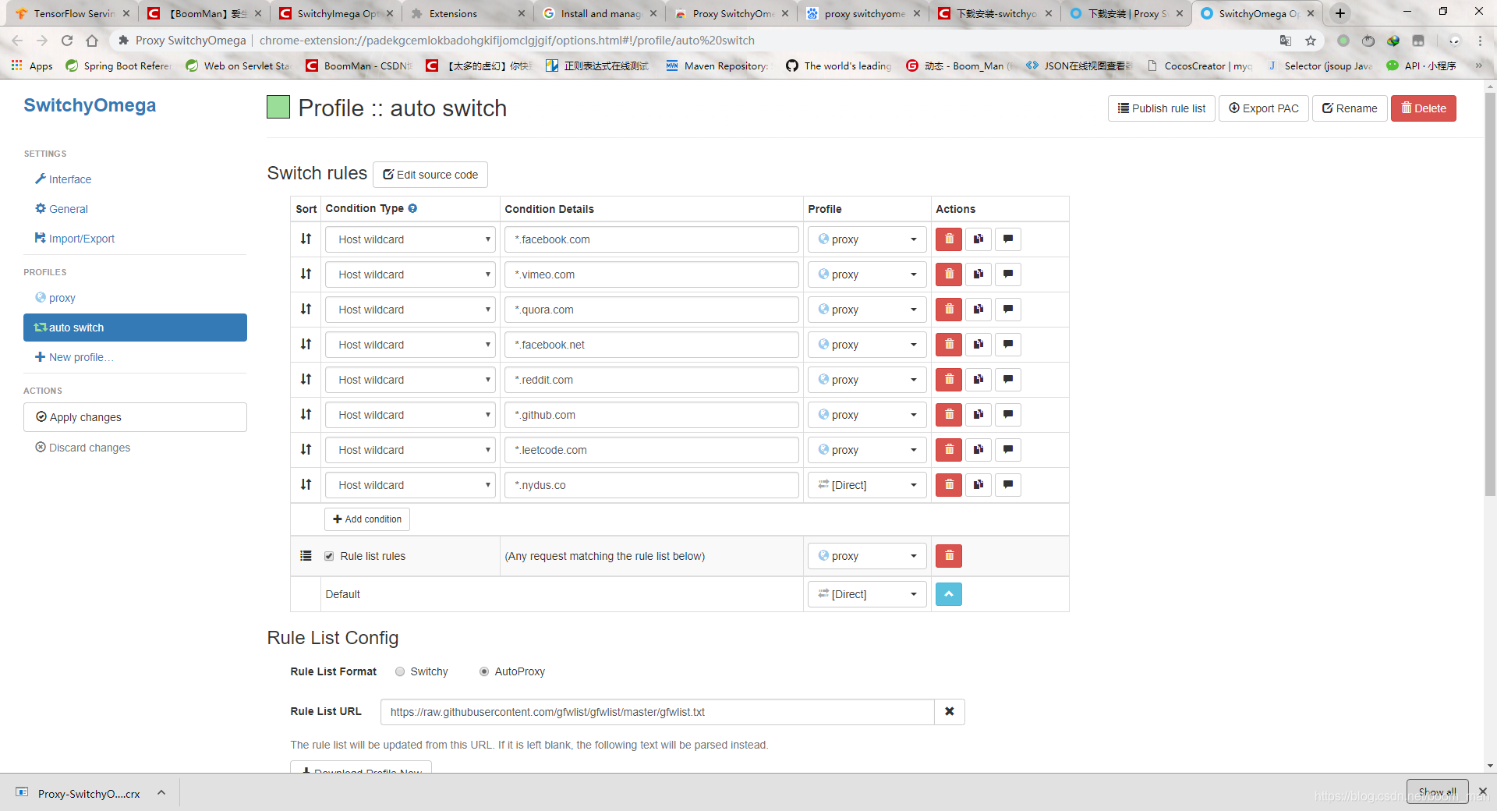
Task: Reload the browser page
Action: click(x=67, y=41)
